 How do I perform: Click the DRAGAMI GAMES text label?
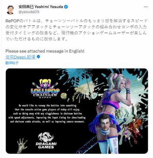pyautogui.click(x=46, y=145)
